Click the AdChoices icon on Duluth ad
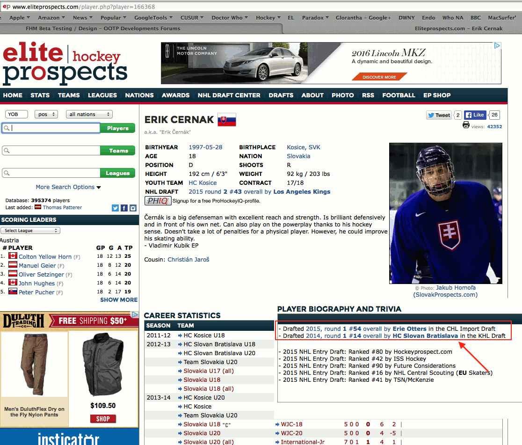This screenshot has height=445, width=522. click(x=135, y=314)
